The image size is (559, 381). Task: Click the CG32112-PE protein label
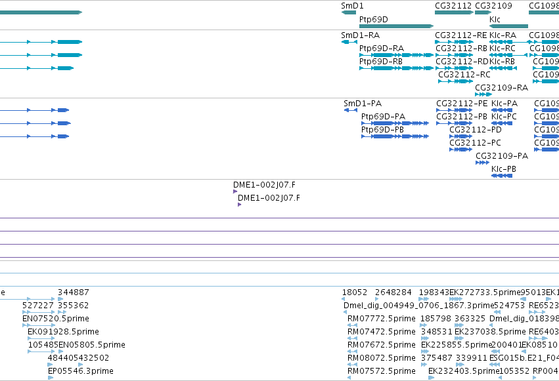462,104
